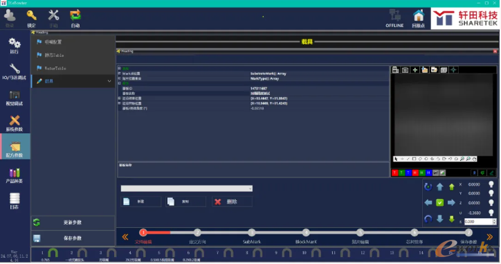Image resolution: width=501 pixels, height=264 pixels.
Task: Click the camera snapshot icon above image view
Action: [x=405, y=70]
